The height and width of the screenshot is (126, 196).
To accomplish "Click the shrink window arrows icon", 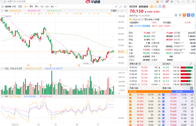I will click(x=178, y=2).
